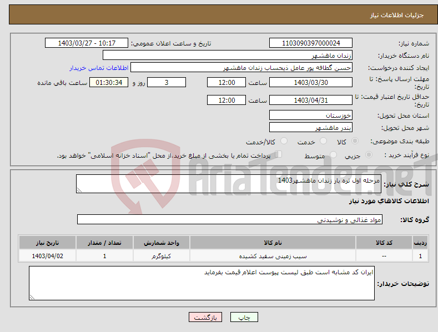
Task: Open the اطلاعات تماس خریدار link
Action: [x=99, y=68]
